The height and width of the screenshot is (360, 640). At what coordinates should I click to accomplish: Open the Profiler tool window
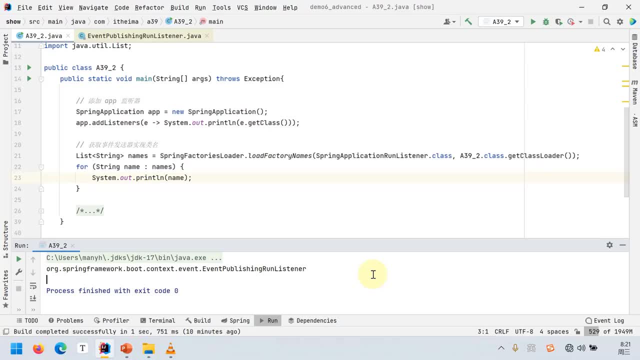(x=111, y=320)
